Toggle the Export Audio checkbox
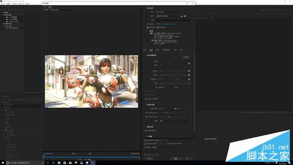The width and height of the screenshot is (293, 165). point(157,27)
